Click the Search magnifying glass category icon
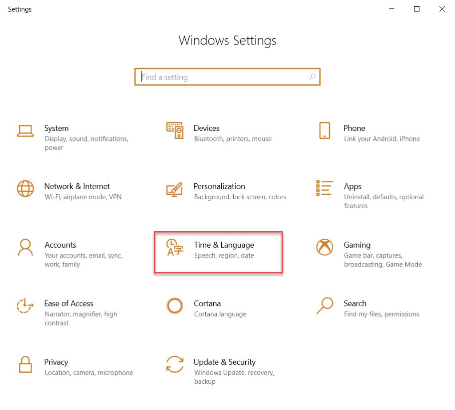 (x=324, y=305)
